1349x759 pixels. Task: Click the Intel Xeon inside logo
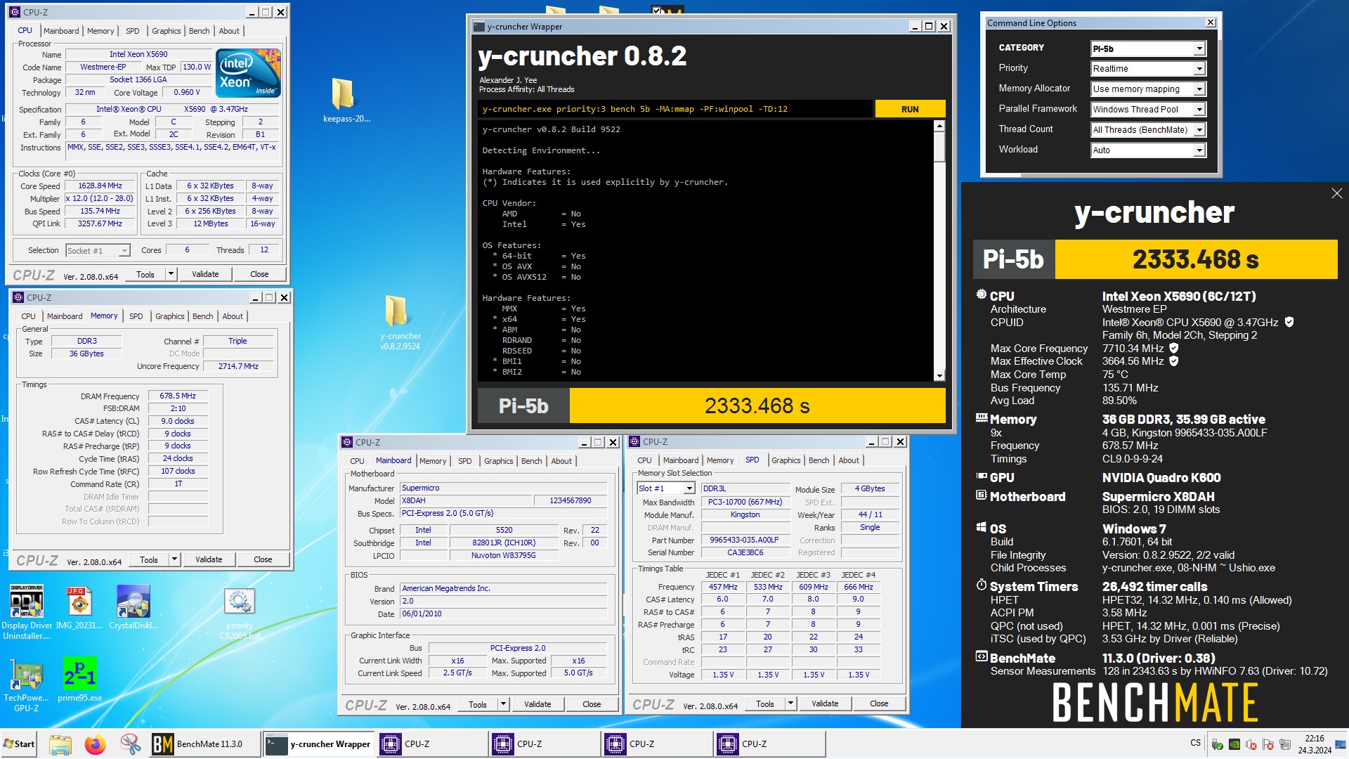[x=248, y=73]
